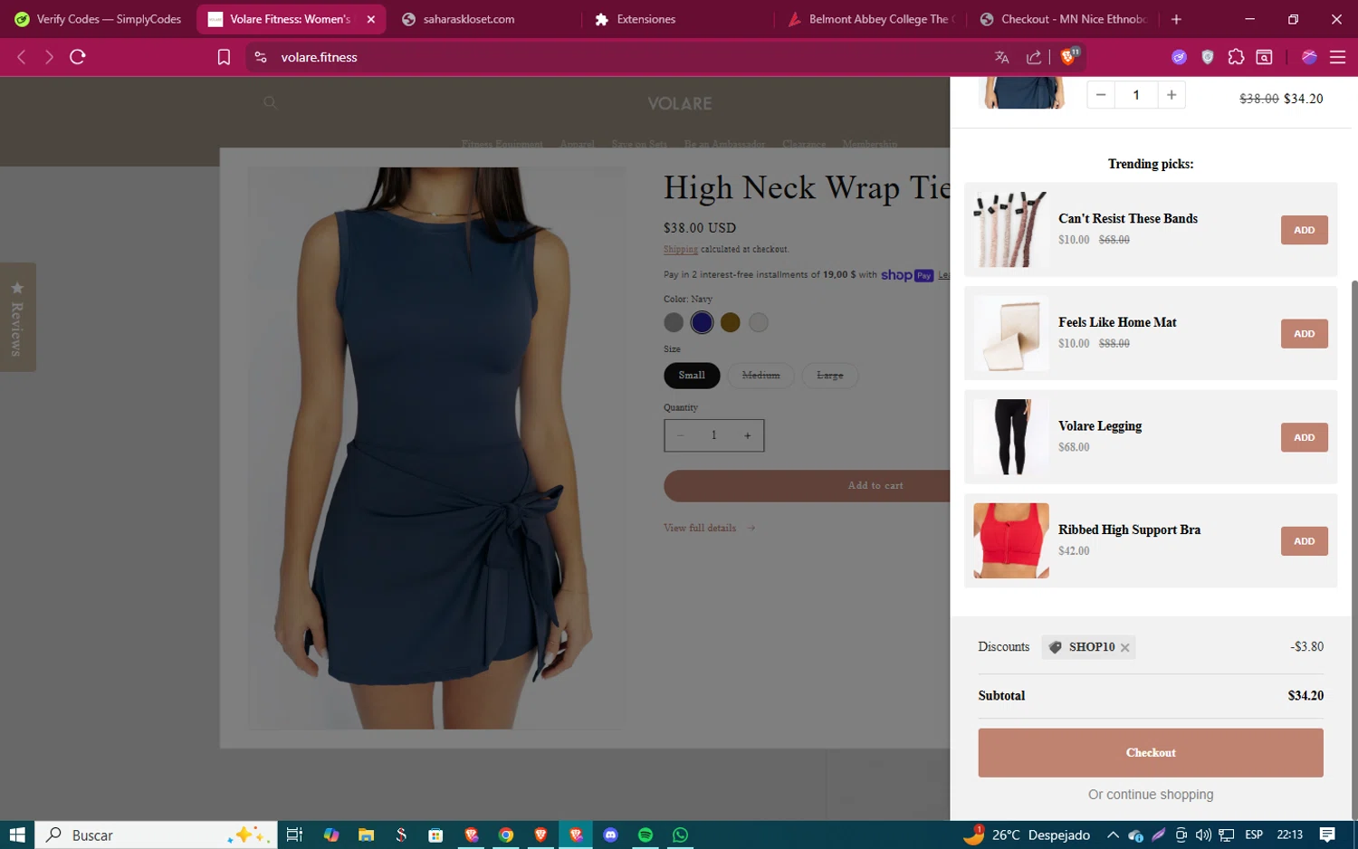Open the Shipping policy link

tap(681, 249)
